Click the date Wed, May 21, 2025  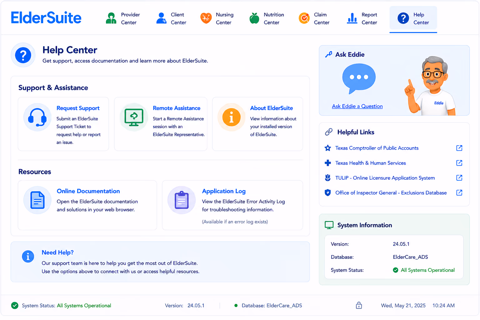[403, 306]
